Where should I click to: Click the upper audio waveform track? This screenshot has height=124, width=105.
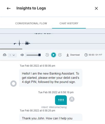tap(52, 34)
